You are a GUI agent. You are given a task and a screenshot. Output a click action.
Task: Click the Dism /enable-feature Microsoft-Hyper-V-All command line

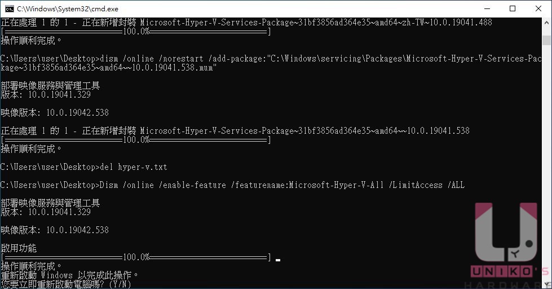pos(233,185)
